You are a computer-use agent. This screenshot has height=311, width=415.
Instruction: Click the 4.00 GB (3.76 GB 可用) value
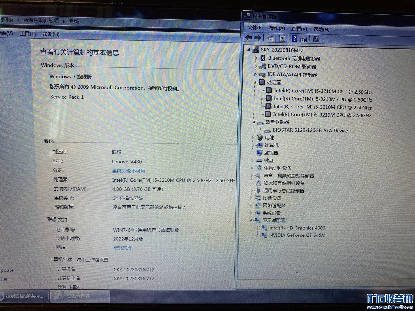(138, 189)
